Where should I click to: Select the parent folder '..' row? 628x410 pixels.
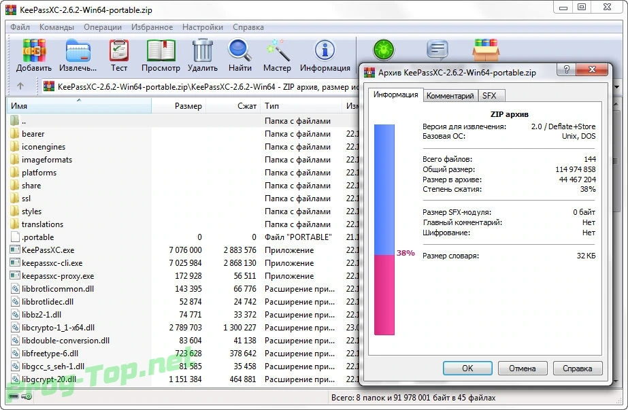[x=182, y=120]
